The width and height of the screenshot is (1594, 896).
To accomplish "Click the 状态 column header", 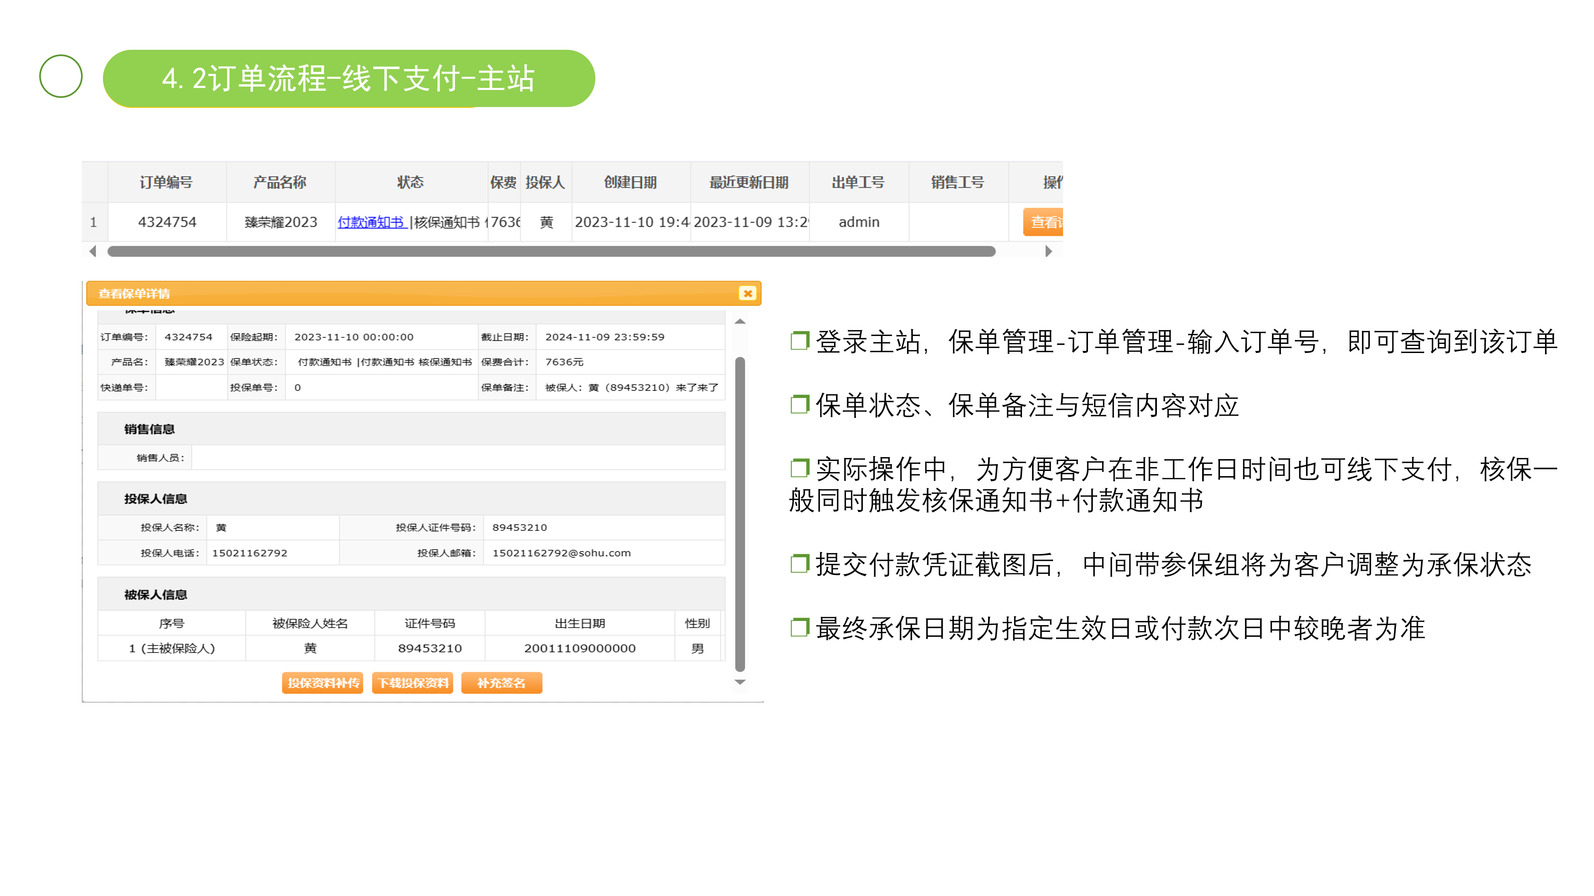I will [410, 183].
